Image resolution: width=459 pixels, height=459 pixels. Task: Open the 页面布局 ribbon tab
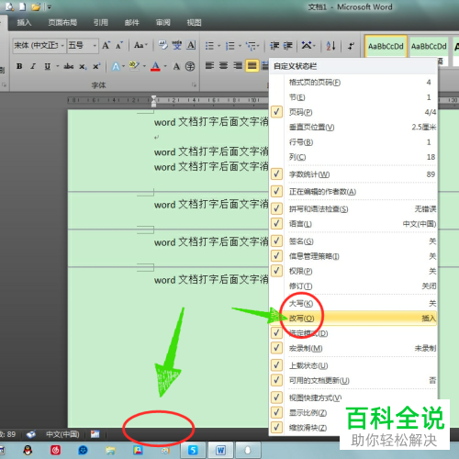(62, 22)
